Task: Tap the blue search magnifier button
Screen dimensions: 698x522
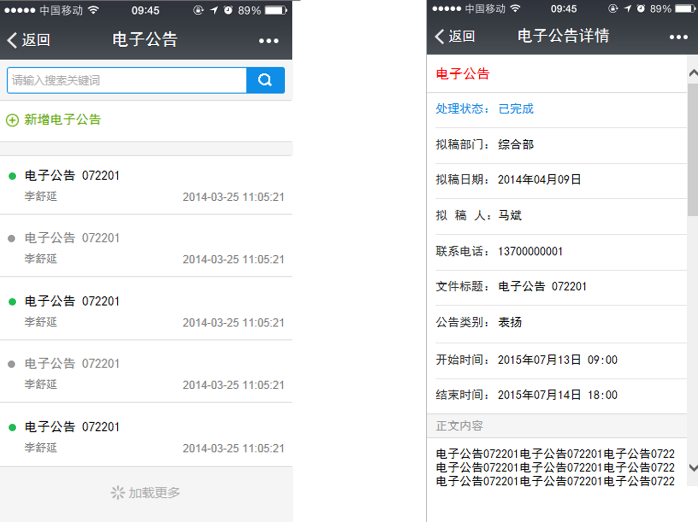Action: [x=265, y=80]
